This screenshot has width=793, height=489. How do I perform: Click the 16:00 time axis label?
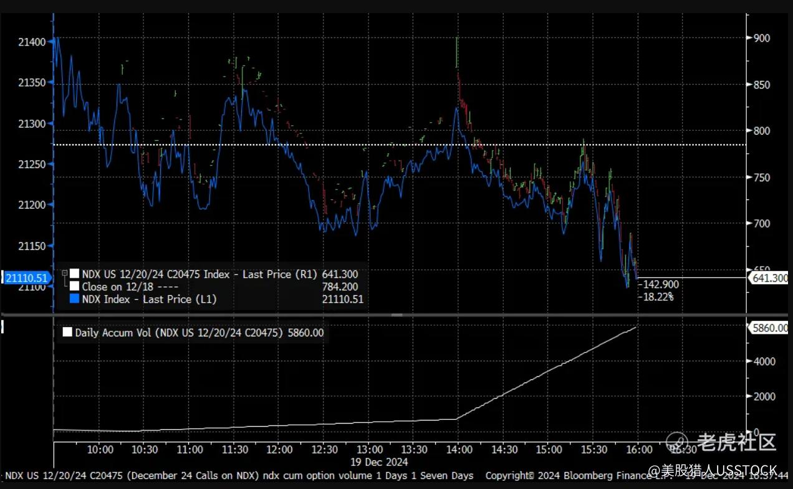(639, 450)
